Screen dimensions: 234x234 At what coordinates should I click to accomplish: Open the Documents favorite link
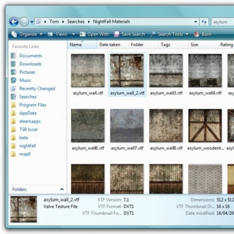[30, 56]
